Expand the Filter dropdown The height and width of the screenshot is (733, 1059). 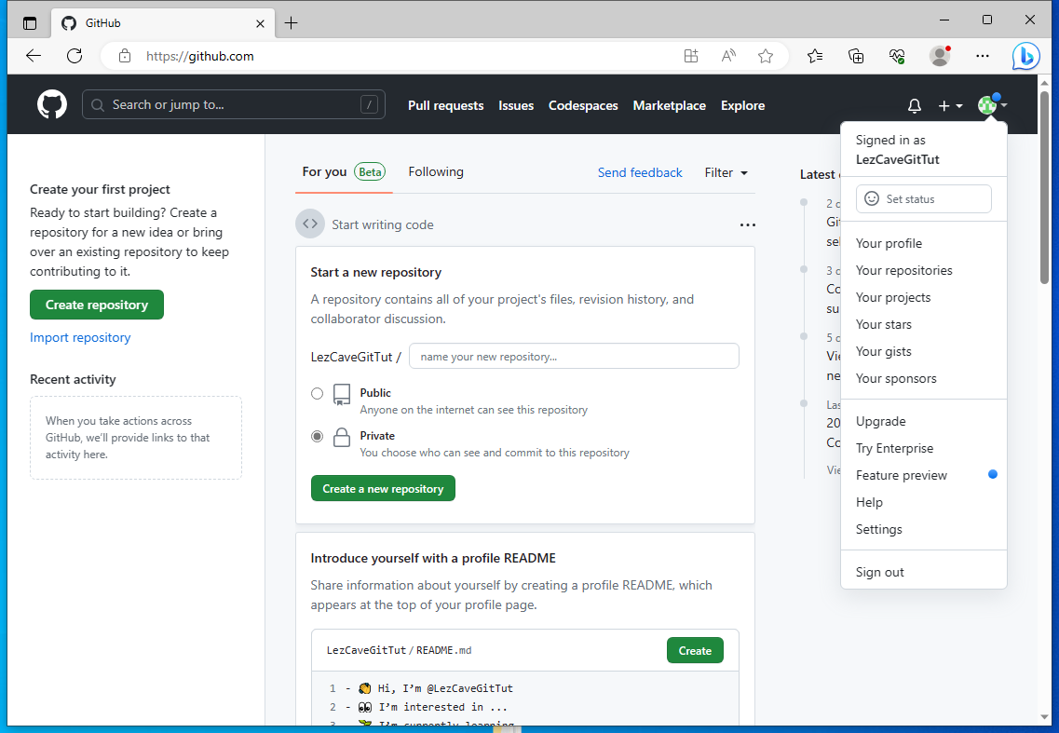(726, 172)
